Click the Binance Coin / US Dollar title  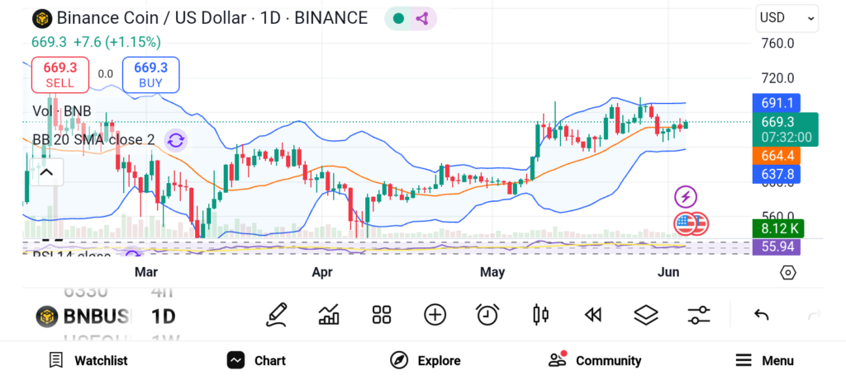pyautogui.click(x=211, y=18)
